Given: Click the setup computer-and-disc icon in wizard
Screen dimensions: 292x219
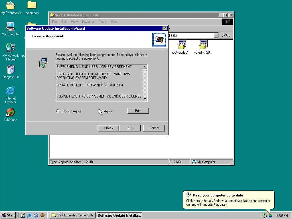Looking at the screenshot, I should coord(42,62).
